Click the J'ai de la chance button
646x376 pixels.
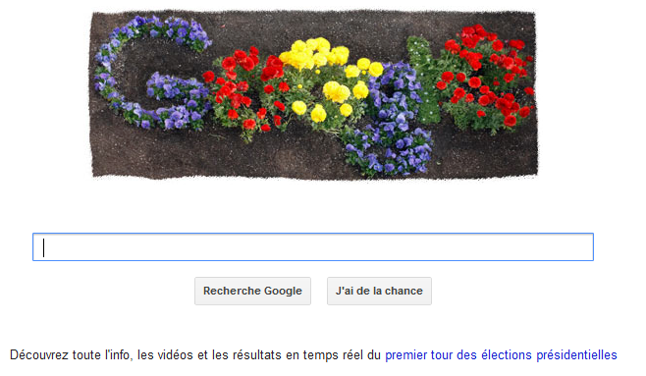[379, 292]
